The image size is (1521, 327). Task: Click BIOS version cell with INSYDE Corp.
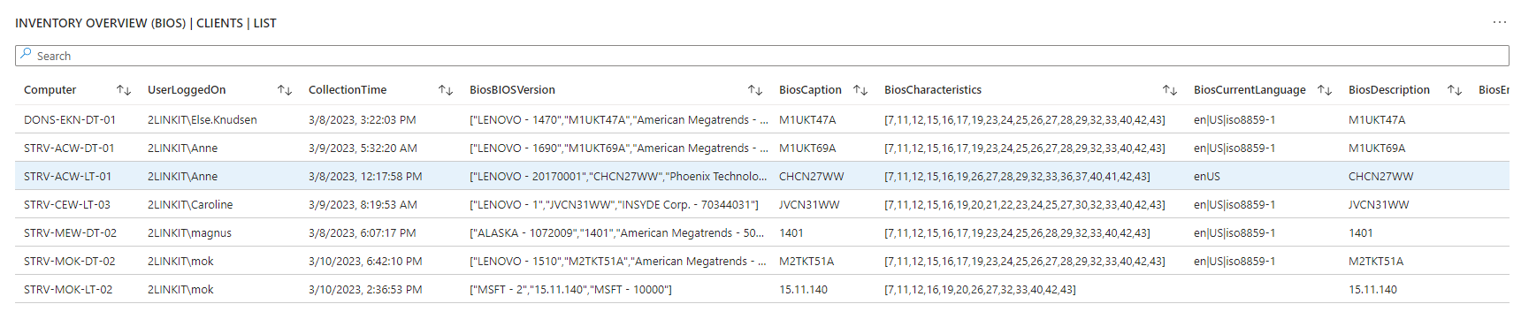tap(614, 204)
